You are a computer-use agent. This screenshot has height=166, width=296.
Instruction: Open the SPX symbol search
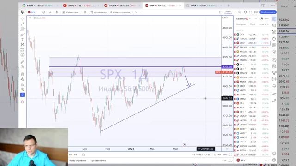[x=32, y=12]
